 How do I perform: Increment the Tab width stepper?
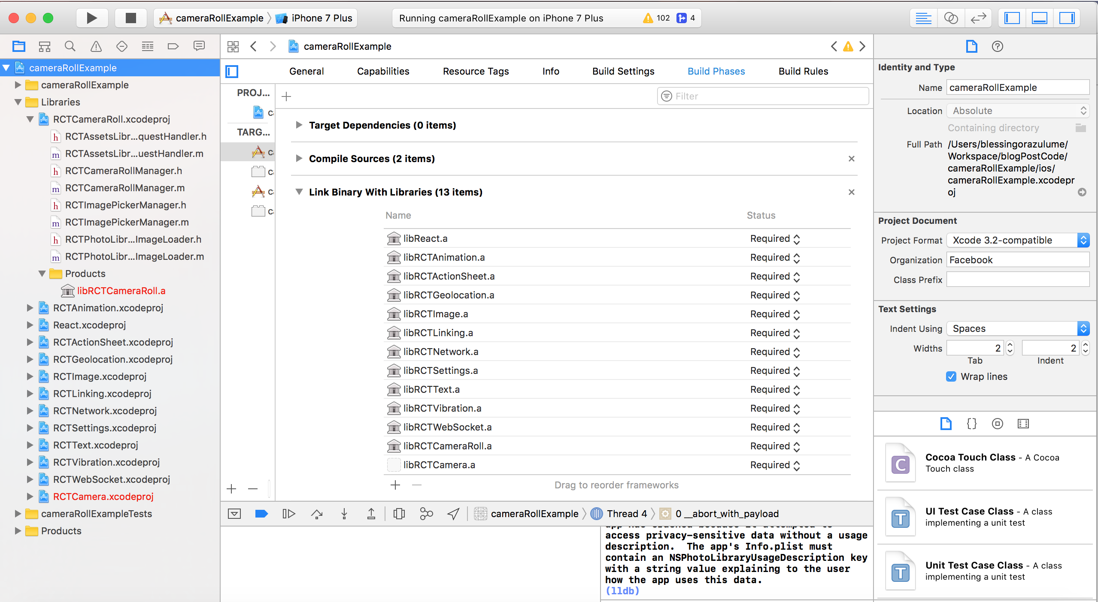1010,345
